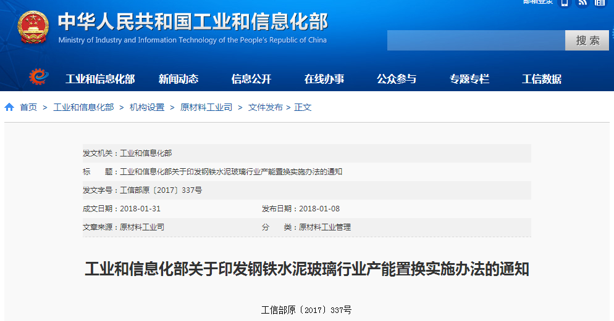614x321 pixels.
Task: Click the English Ministry name subtitle
Action: (192, 40)
